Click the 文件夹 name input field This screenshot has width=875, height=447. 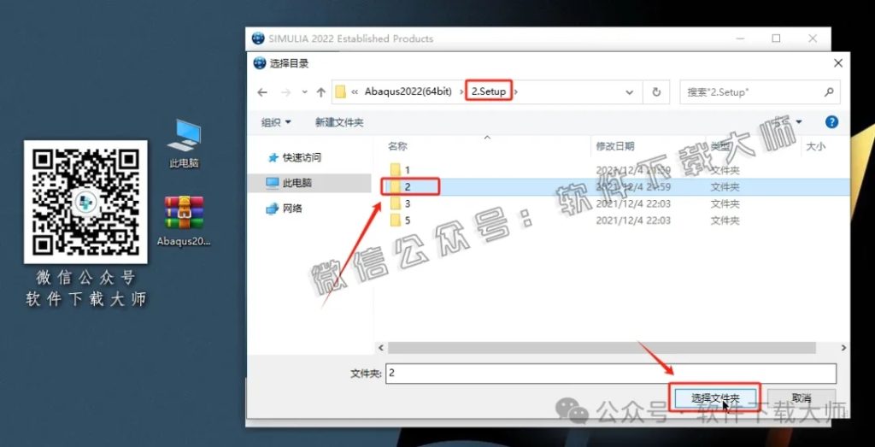tap(610, 373)
